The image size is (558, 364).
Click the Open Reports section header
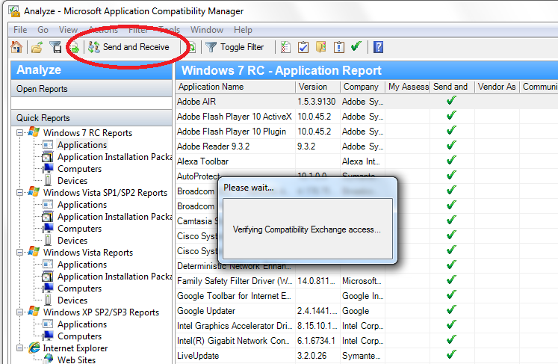coord(91,89)
